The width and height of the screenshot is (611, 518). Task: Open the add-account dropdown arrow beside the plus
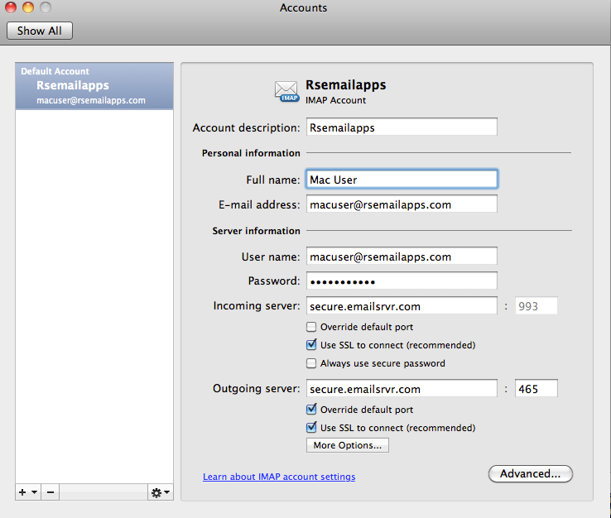tap(34, 492)
